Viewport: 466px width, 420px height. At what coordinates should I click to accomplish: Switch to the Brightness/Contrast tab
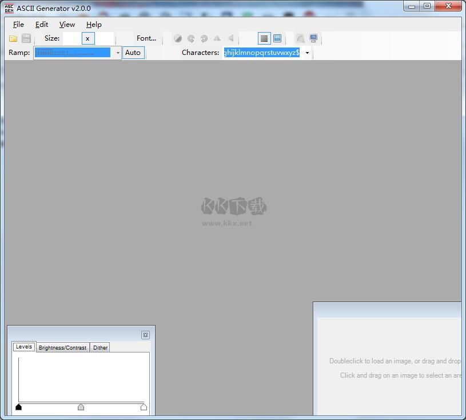click(62, 347)
